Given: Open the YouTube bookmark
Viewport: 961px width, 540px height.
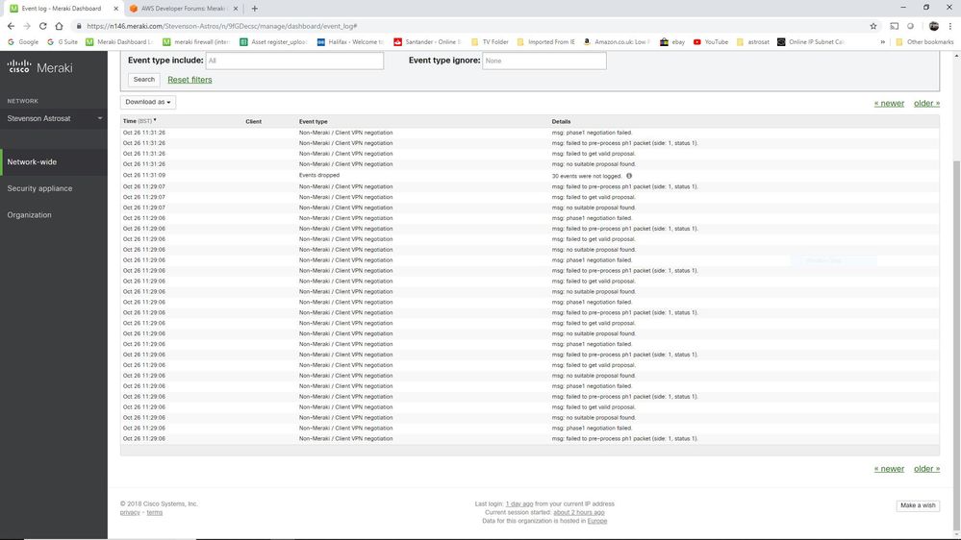Looking at the screenshot, I should (x=711, y=42).
